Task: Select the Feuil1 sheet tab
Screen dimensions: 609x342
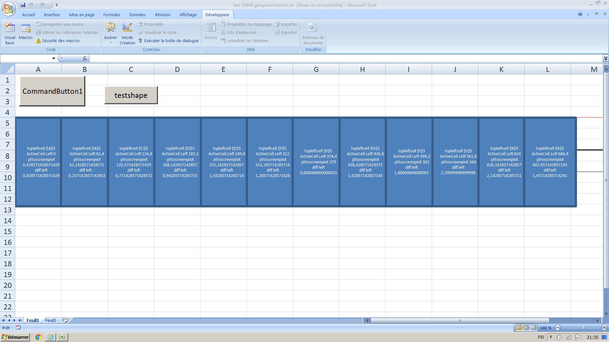Action: 32,320
